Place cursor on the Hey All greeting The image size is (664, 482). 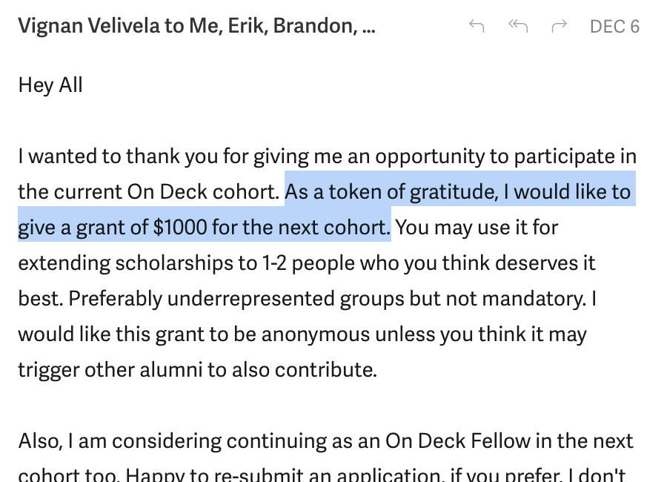pos(50,85)
